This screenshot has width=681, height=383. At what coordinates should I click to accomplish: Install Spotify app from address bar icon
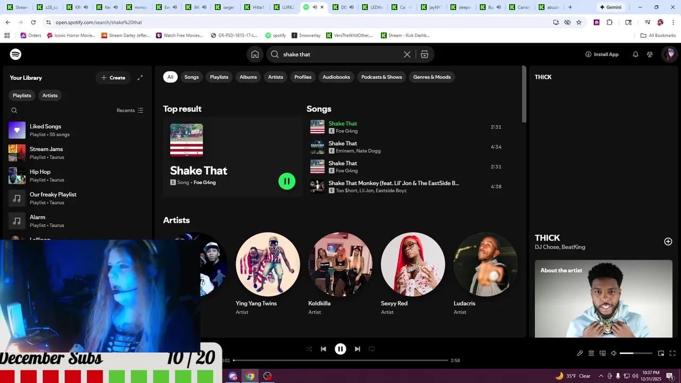[556, 22]
